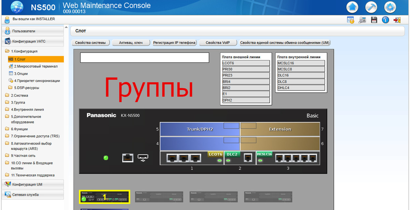Select the highlighted first chassis thumbnail
The height and width of the screenshot is (210, 410).
pos(104,197)
